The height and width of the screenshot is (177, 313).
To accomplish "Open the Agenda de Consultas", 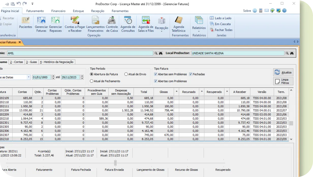I will tap(128, 24).
